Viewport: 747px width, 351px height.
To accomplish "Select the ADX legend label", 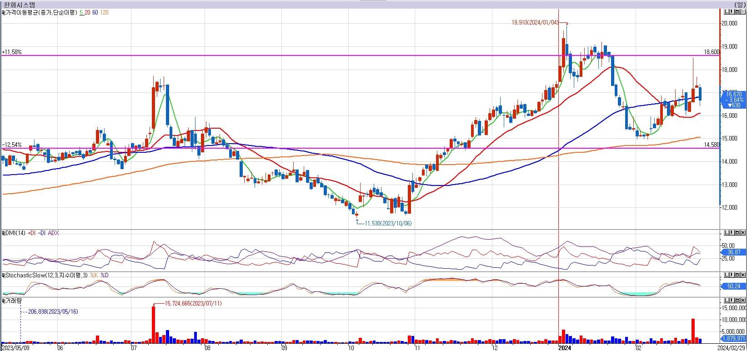I will [x=53, y=233].
